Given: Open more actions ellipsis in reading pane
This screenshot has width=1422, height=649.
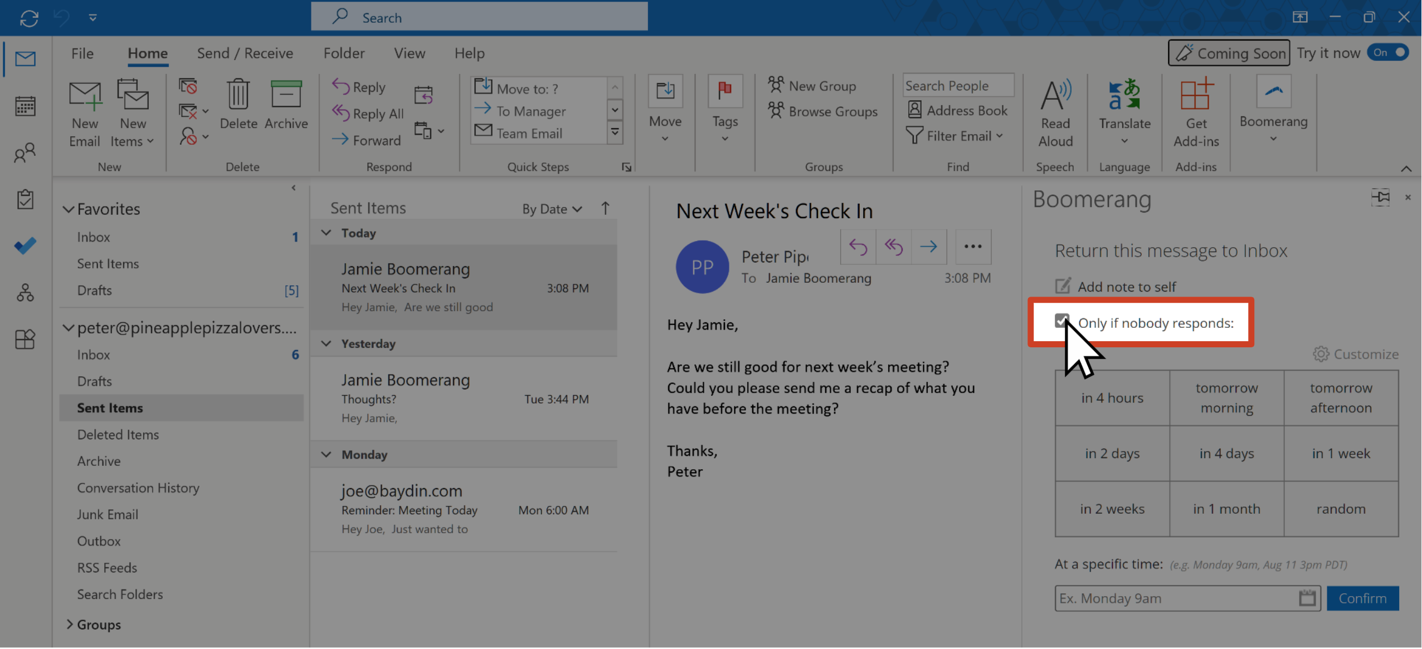Looking at the screenshot, I should 973,247.
